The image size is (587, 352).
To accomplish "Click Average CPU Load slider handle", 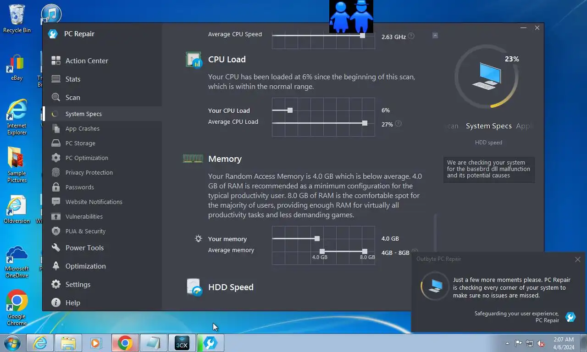I will tap(365, 123).
